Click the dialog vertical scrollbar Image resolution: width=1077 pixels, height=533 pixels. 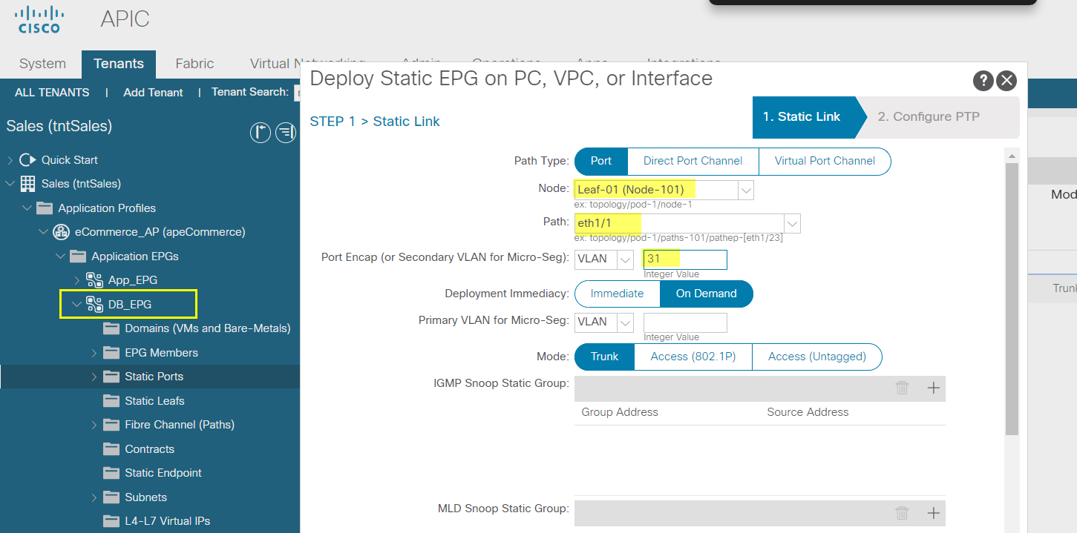click(1012, 299)
